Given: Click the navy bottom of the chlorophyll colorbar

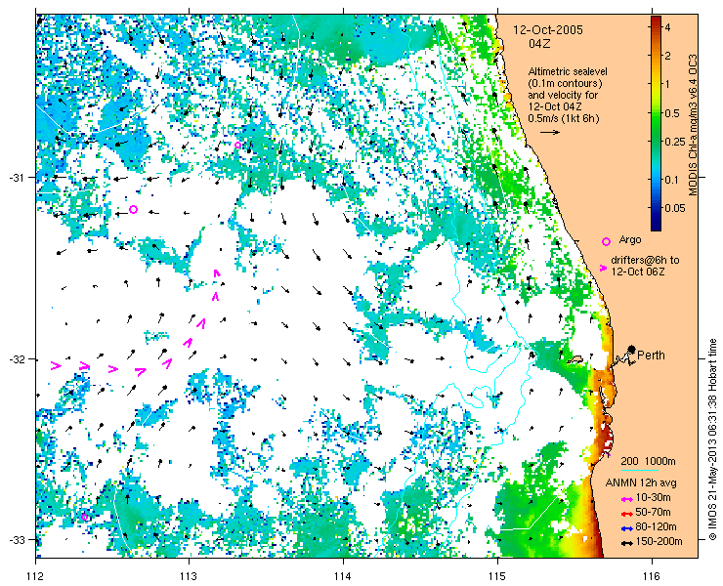Looking at the screenshot, I should click(657, 227).
